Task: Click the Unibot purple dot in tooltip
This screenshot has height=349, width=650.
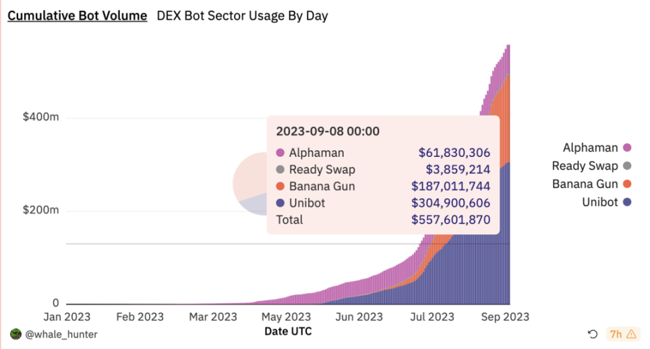Action: 280,203
